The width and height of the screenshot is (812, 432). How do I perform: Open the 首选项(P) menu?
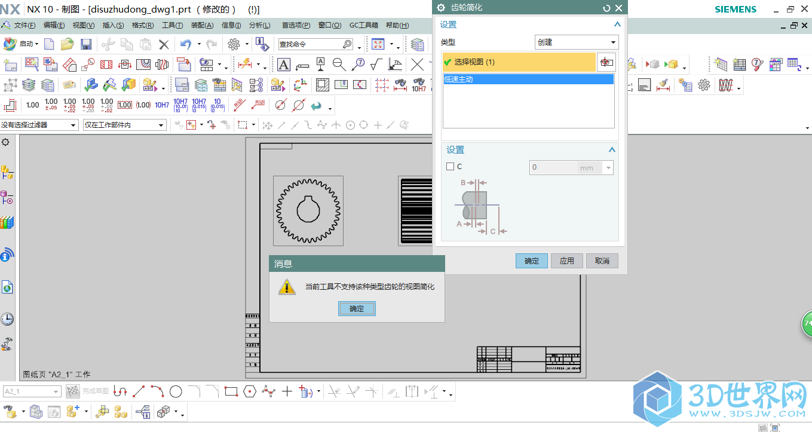click(x=296, y=25)
